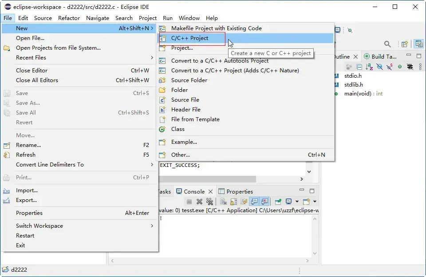Select the C/C++ perspective icon
The height and width of the screenshot is (277, 426).
419,44
